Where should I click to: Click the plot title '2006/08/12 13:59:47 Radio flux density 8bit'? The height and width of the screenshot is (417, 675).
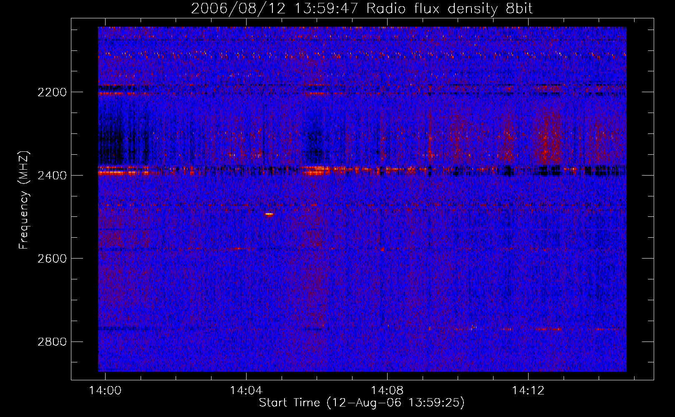pyautogui.click(x=362, y=9)
